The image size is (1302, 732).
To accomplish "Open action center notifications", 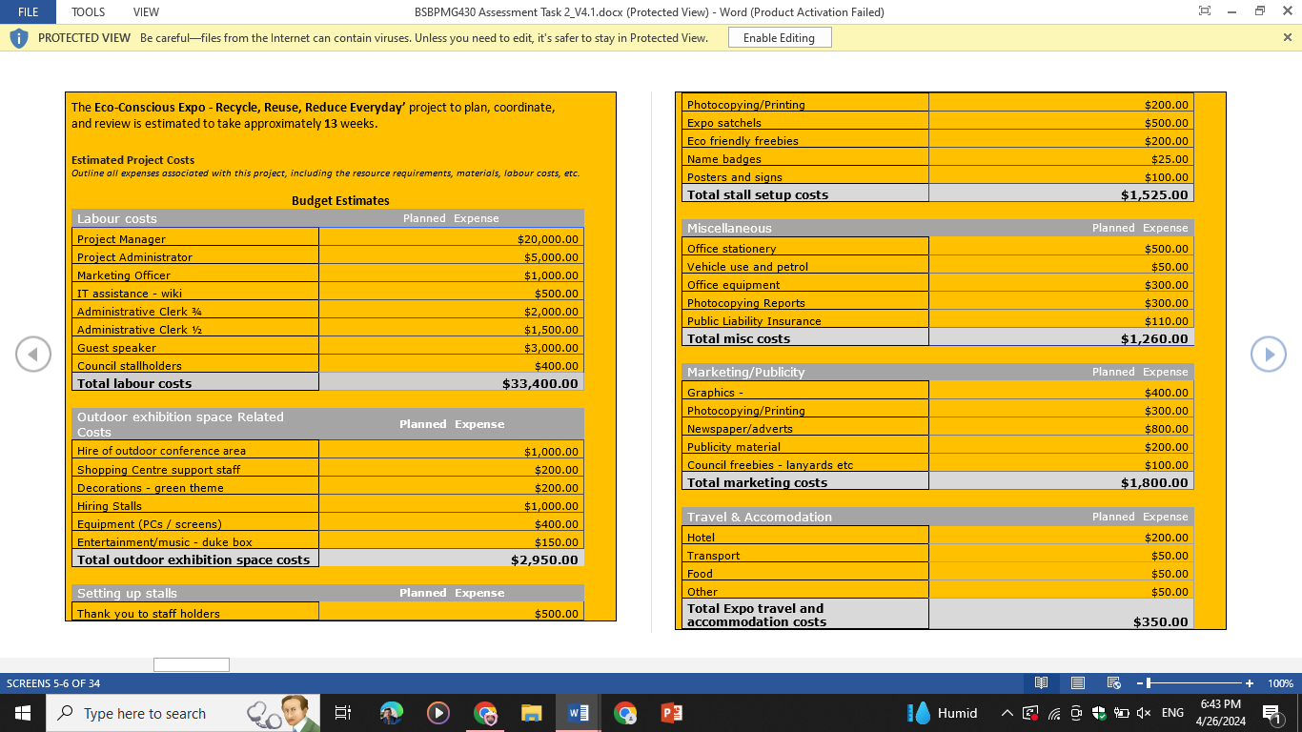I will point(1273,712).
